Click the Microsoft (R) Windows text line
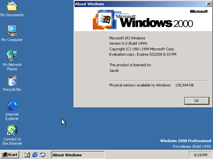 [127, 38]
